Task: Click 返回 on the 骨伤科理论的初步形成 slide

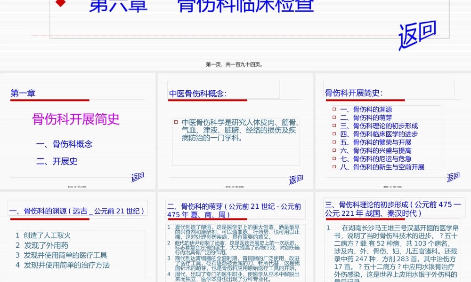Action: pos(452,280)
